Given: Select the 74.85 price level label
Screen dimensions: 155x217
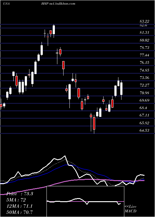Looking at the screenshot, I should click(144, 70).
